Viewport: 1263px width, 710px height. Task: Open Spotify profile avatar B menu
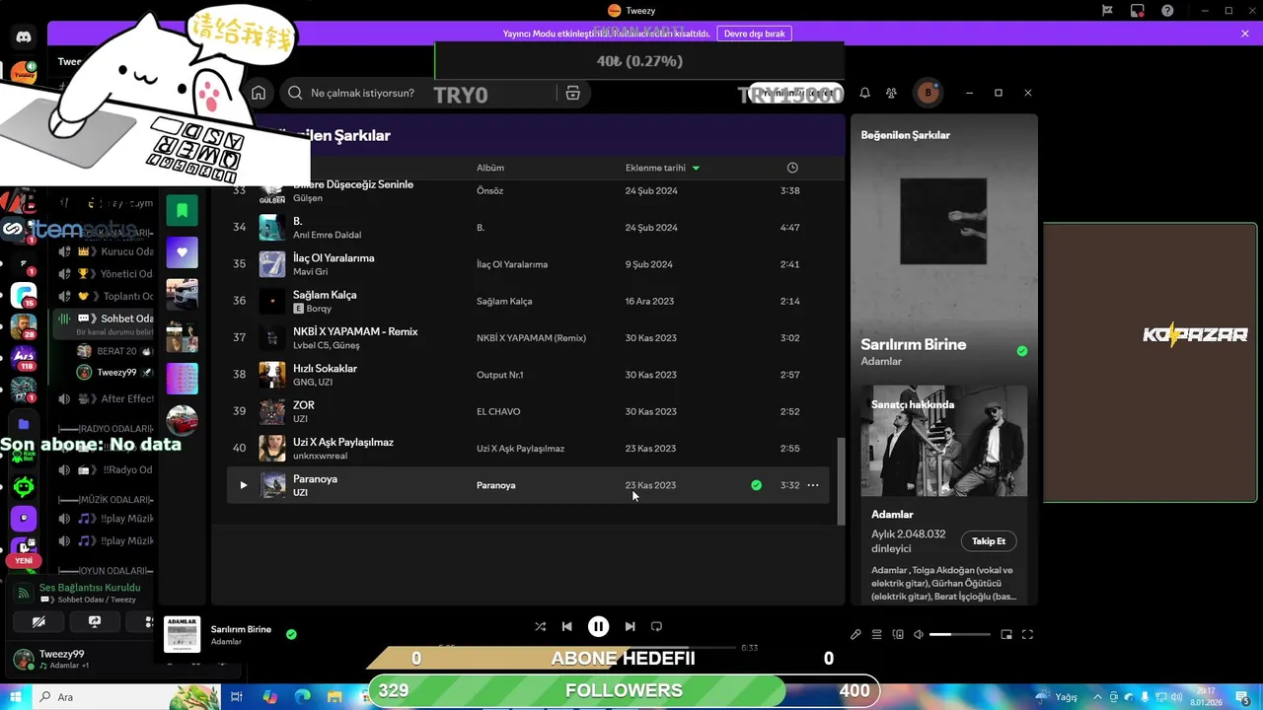point(928,93)
